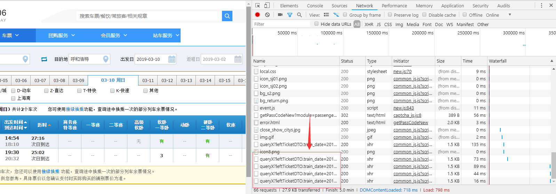Click the page vertical scrollbar beside DevTools
556x194 pixels.
pos(248,97)
